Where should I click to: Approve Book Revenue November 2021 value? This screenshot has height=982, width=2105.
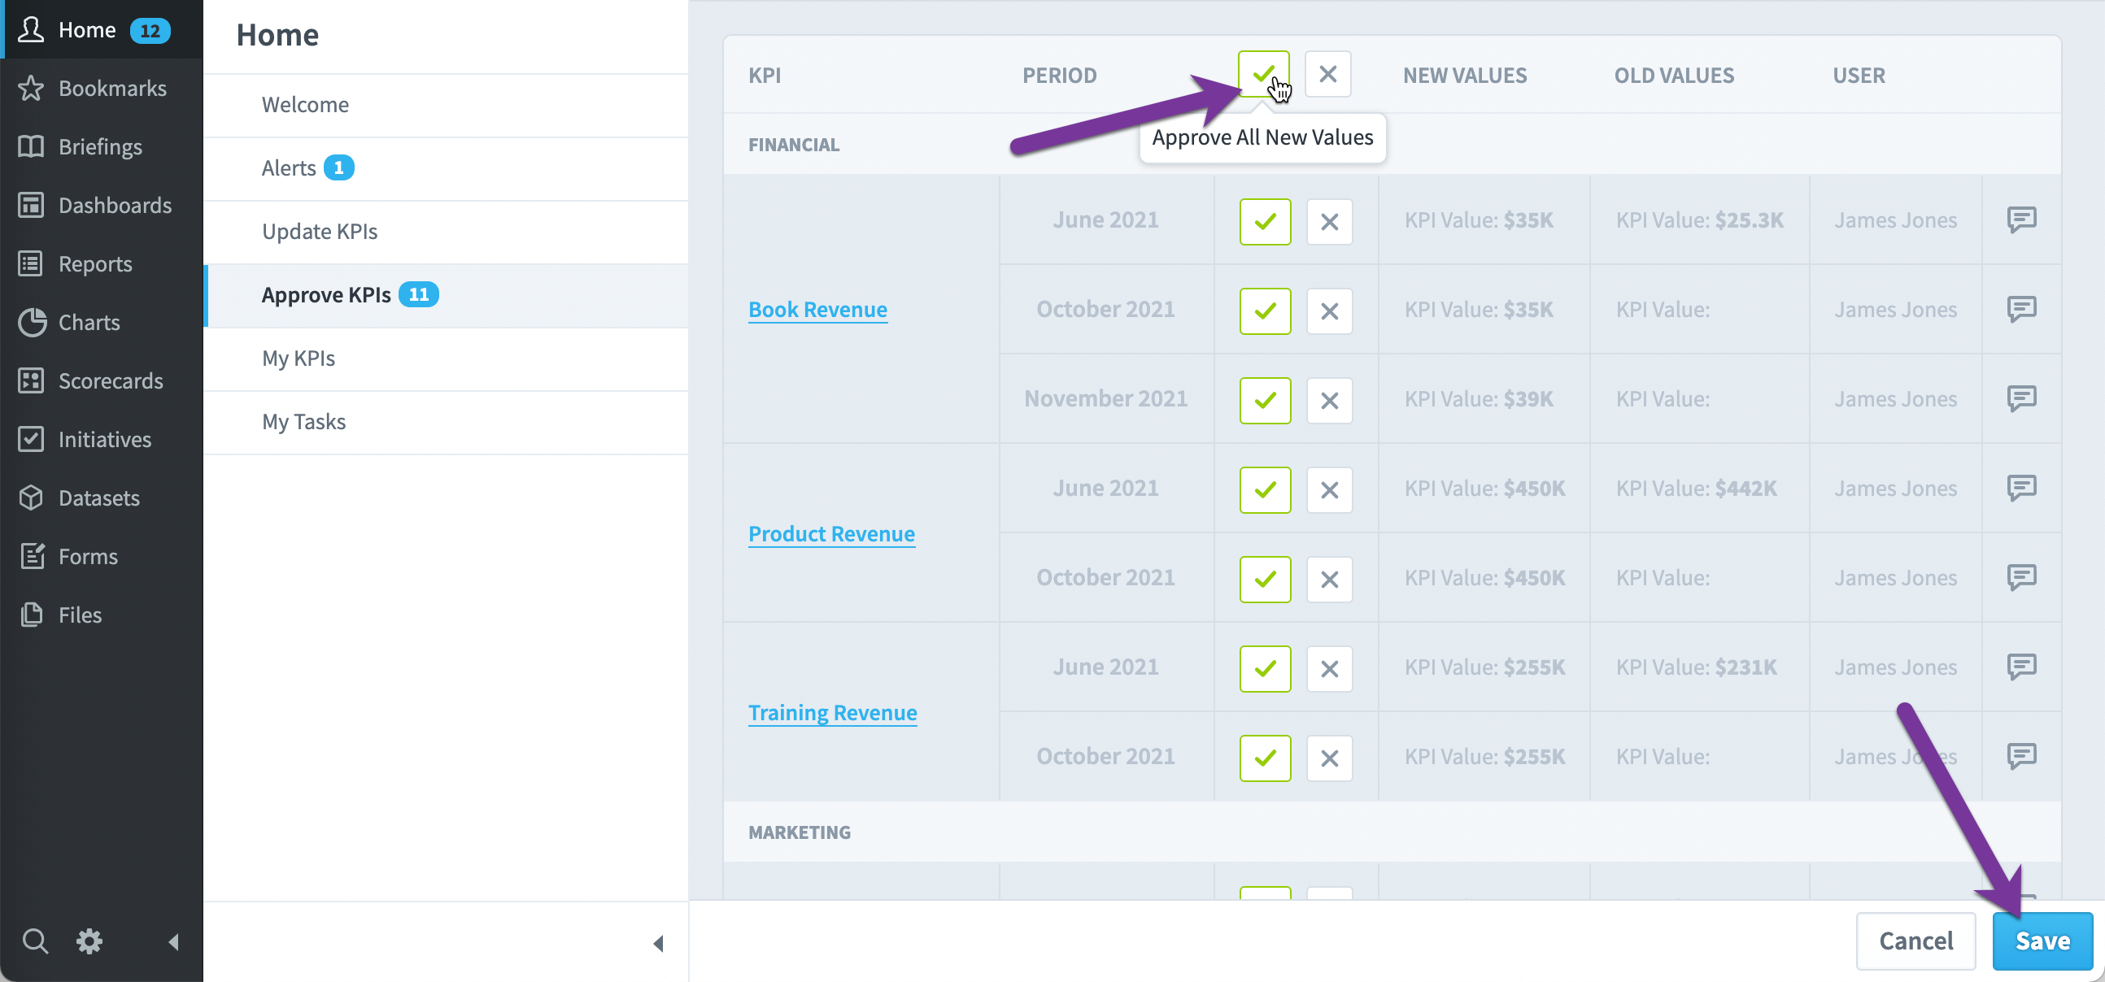[x=1265, y=400]
